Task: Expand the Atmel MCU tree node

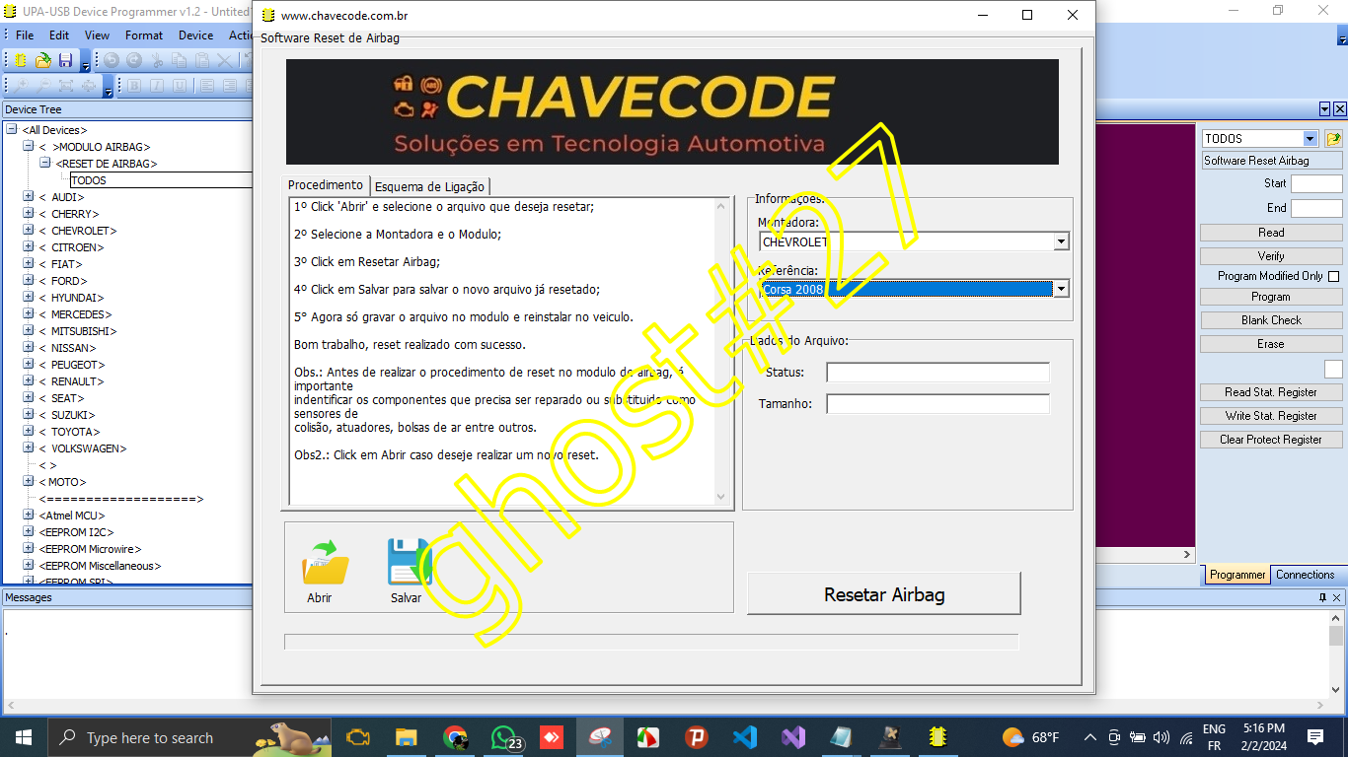Action: (x=29, y=515)
